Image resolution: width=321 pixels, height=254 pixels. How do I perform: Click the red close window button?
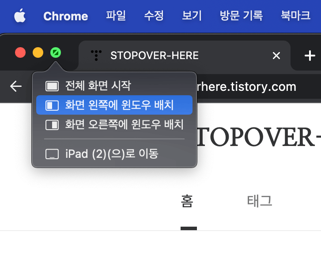(20, 52)
